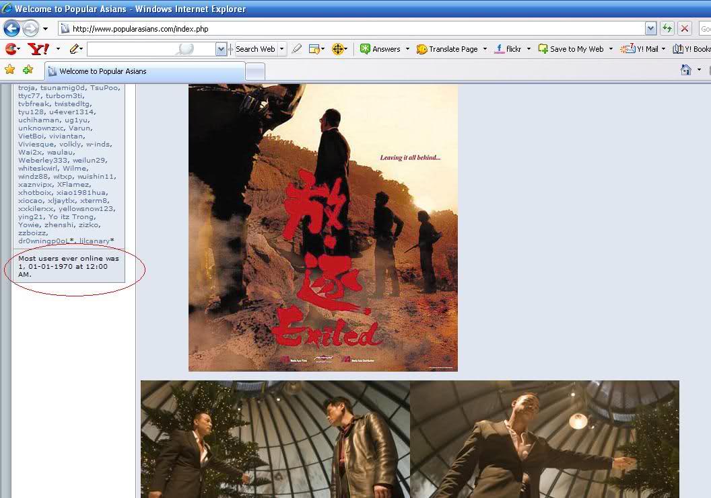Open the flickr dropdown arrow
Screen dimensions: 711x498
(x=529, y=49)
